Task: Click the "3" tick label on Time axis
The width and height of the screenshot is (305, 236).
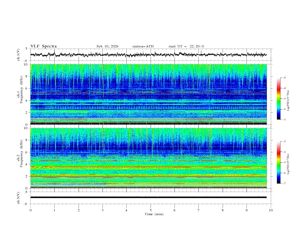Action: pyautogui.click(x=102, y=210)
